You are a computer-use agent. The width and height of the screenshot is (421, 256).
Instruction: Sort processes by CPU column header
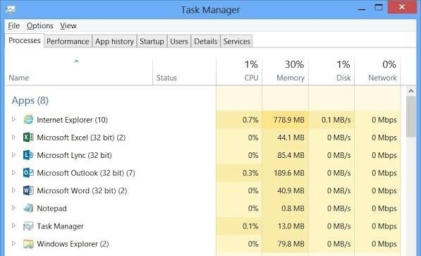pos(239,71)
